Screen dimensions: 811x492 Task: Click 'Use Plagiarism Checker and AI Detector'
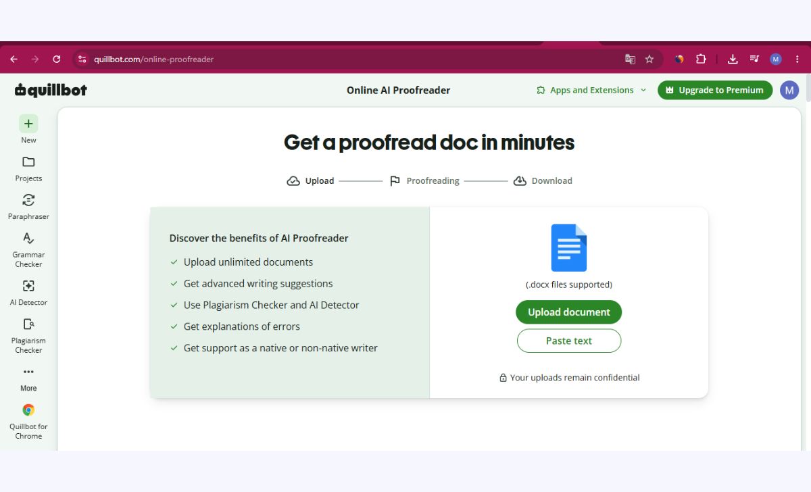[271, 305]
